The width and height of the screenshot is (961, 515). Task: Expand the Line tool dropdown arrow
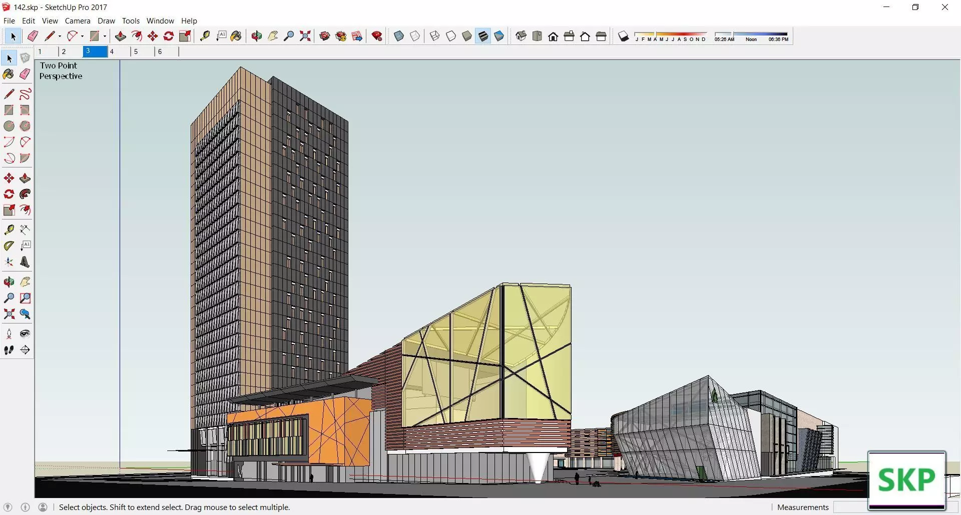click(60, 36)
